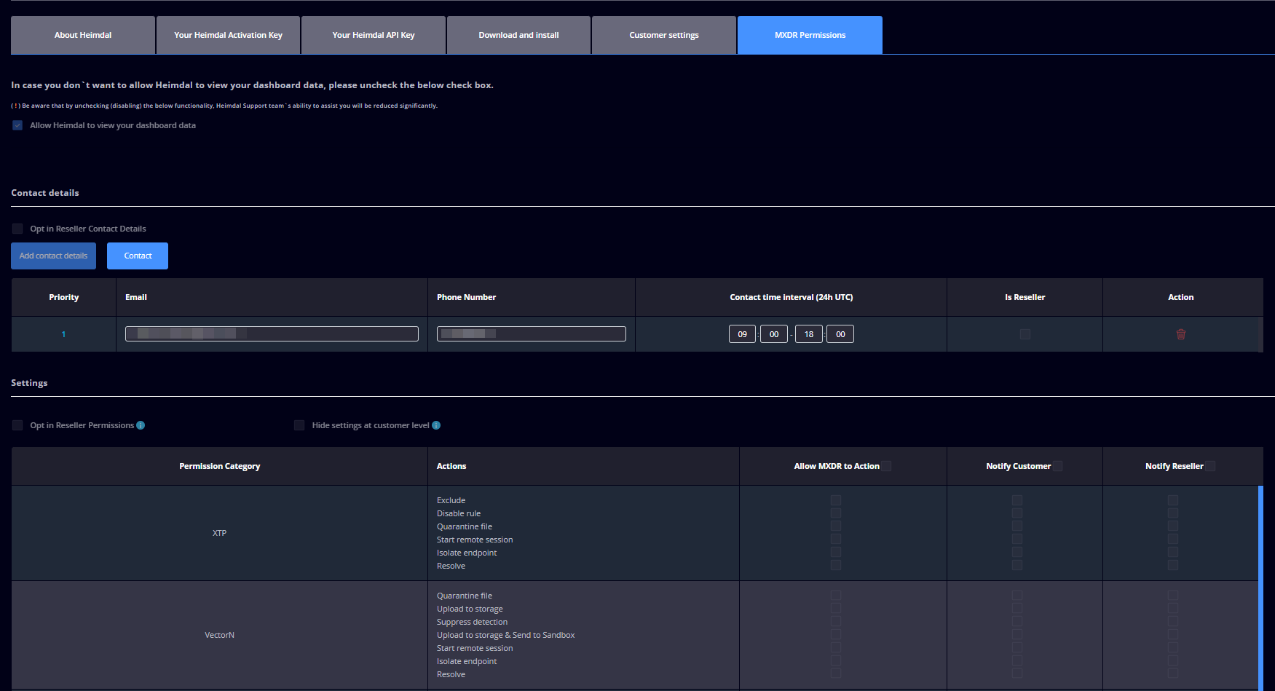Screen dimensions: 1275x691
Task: Uncheck Allow Heimdal to view your dashboard data
Action: click(x=17, y=125)
